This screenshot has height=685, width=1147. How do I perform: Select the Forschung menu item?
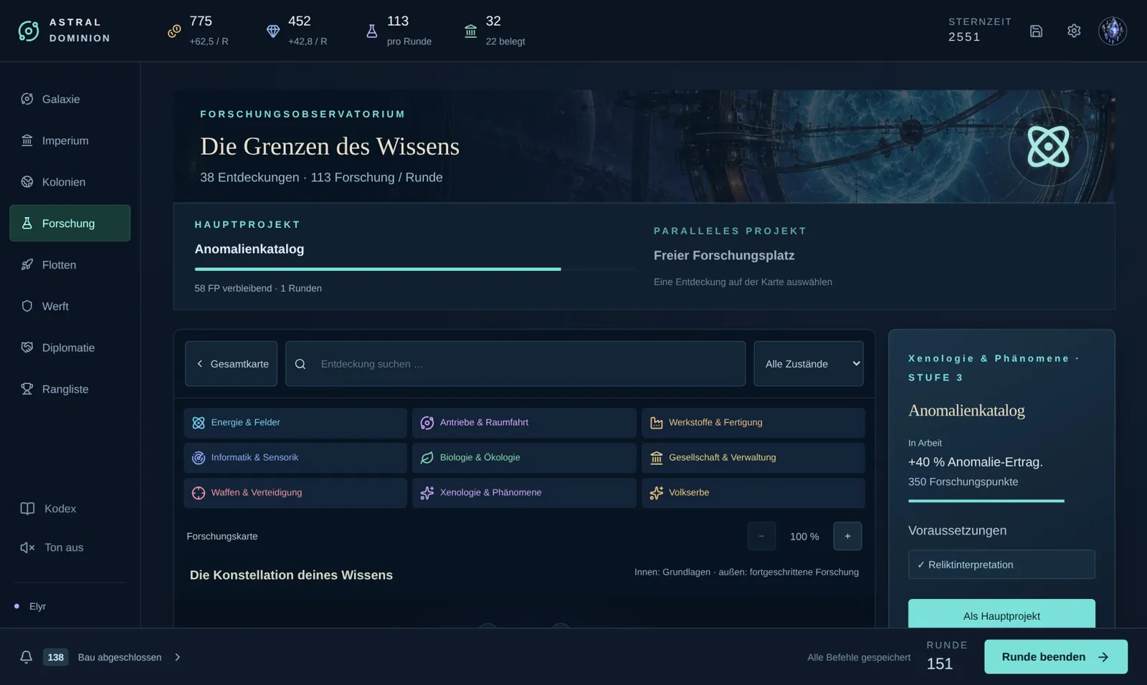click(x=70, y=224)
